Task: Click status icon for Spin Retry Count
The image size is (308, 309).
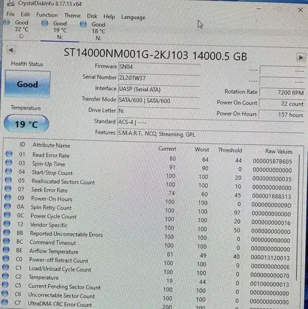Action: 7,206
